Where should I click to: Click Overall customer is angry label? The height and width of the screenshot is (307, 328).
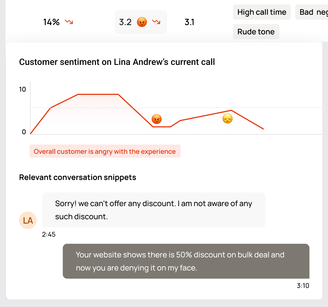(105, 151)
